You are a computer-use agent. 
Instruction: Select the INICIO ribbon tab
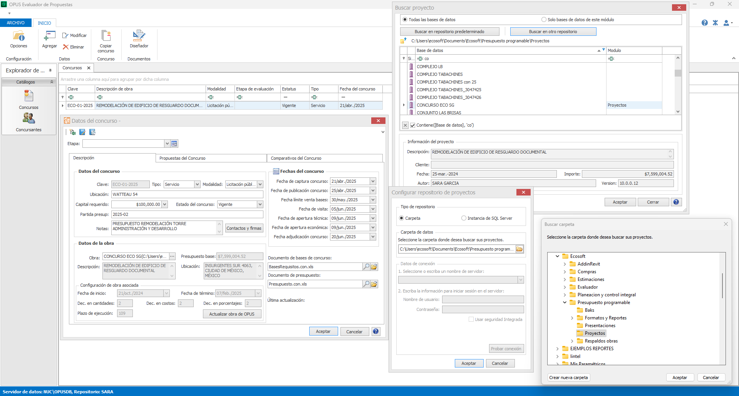44,23
